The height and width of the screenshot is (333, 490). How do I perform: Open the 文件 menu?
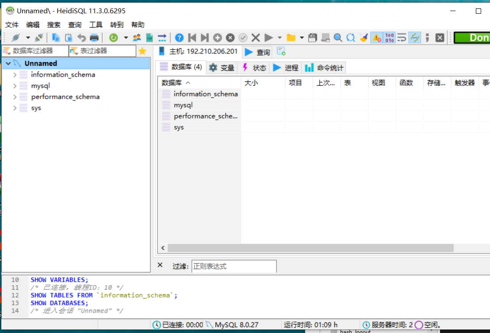[12, 25]
